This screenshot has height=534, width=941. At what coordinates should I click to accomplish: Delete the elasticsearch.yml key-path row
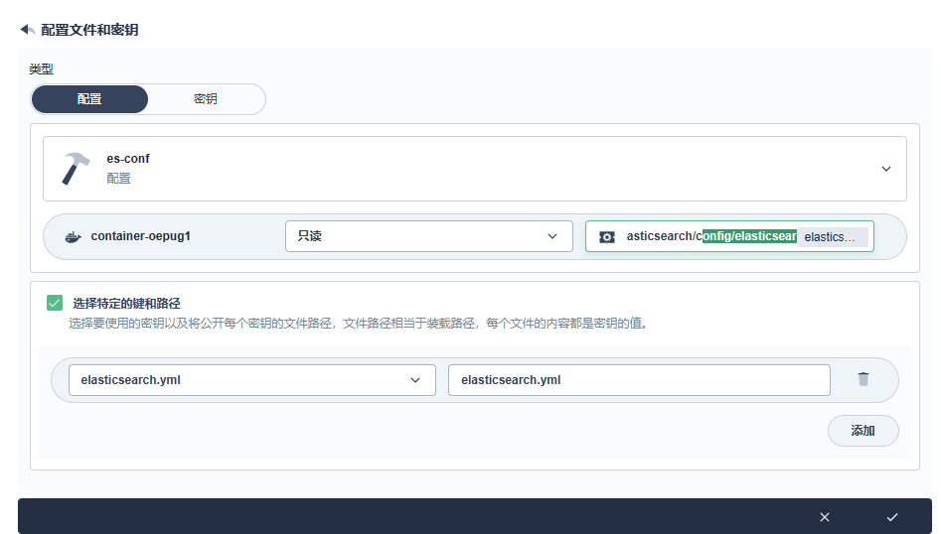pos(863,379)
